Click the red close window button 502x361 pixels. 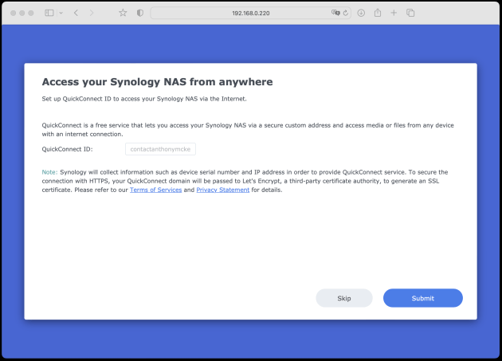click(x=13, y=13)
